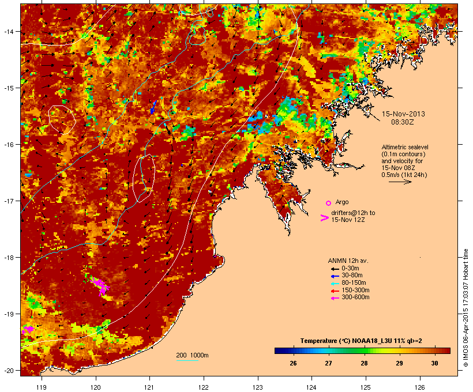
Task: Click the 119 longitude axis label
Action: [42, 387]
